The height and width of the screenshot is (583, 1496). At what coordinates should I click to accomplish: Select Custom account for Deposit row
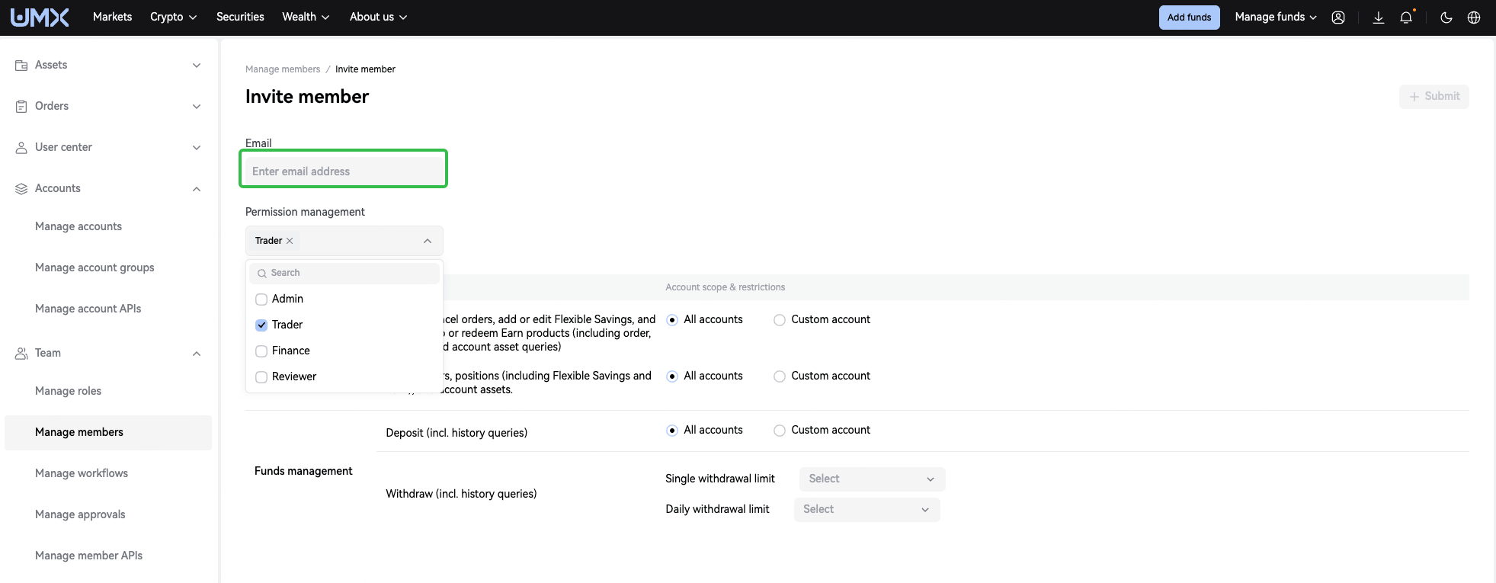pyautogui.click(x=780, y=431)
